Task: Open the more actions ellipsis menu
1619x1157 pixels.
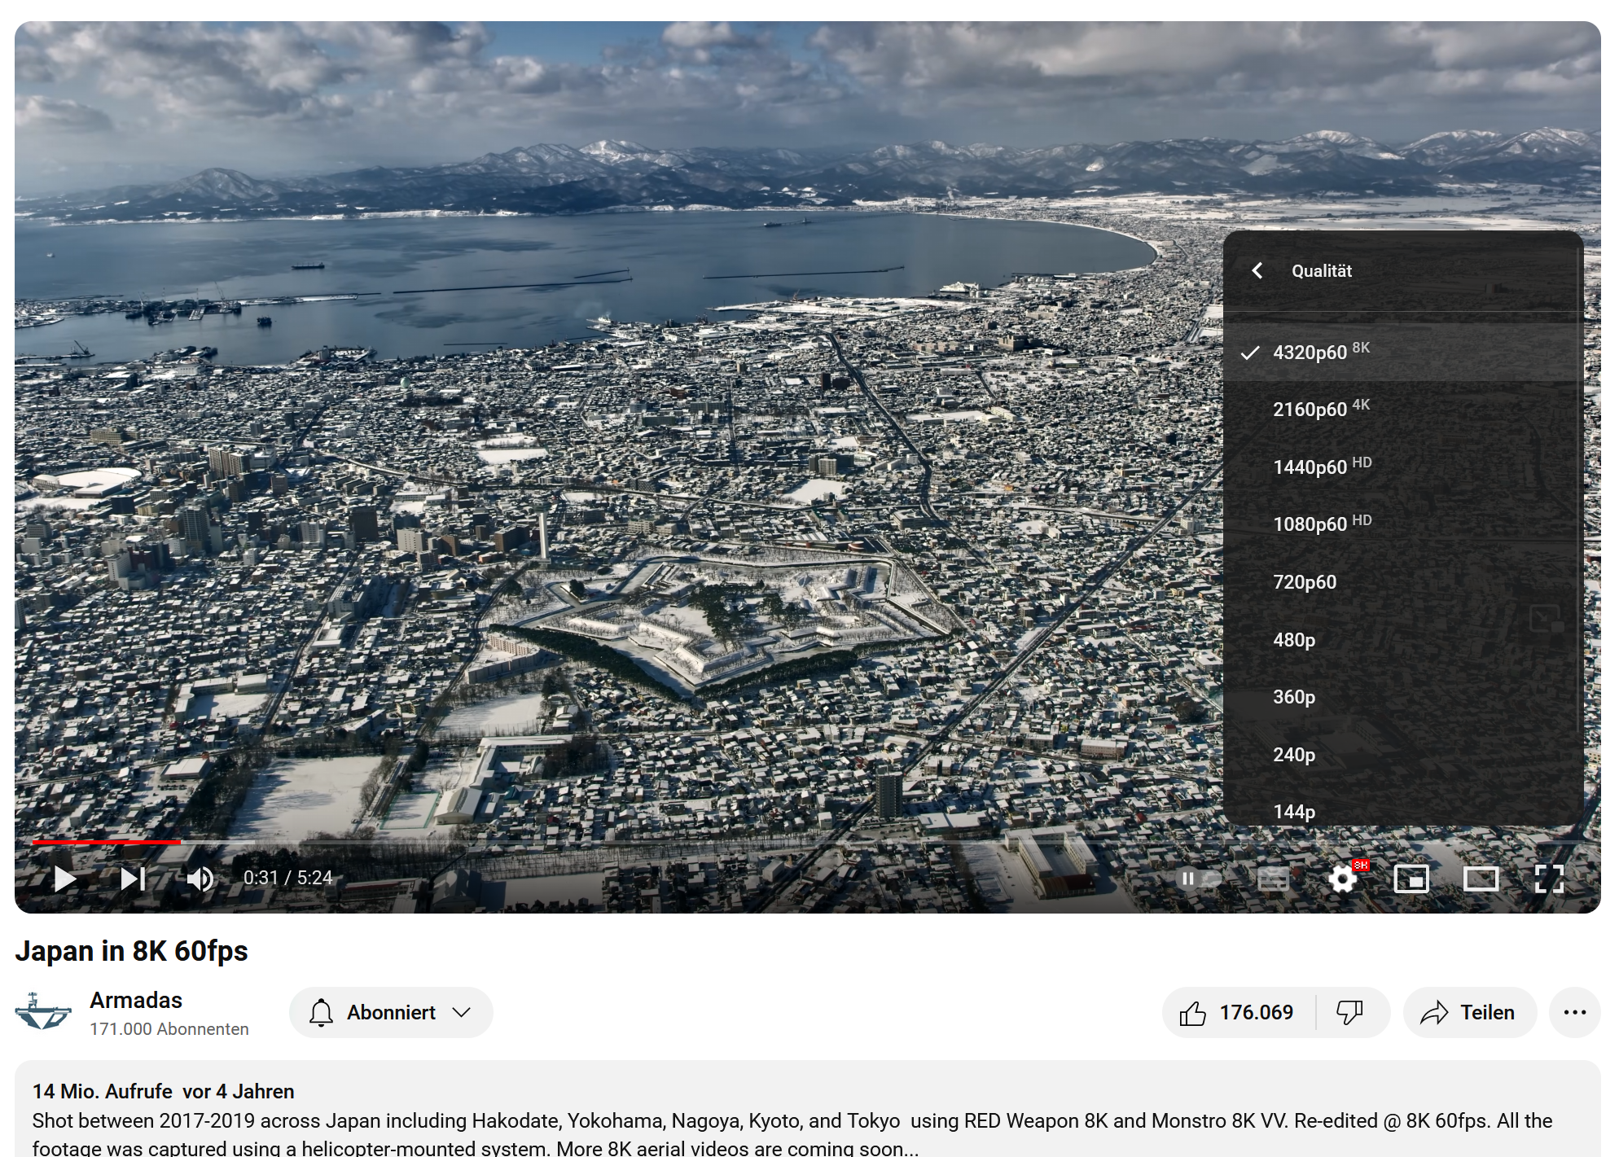Action: point(1574,1012)
